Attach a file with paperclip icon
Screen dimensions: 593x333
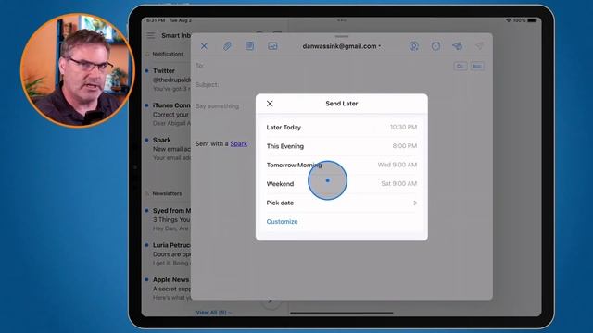pos(227,46)
